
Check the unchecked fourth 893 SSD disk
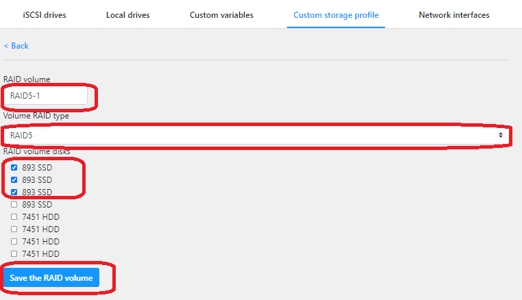point(14,204)
